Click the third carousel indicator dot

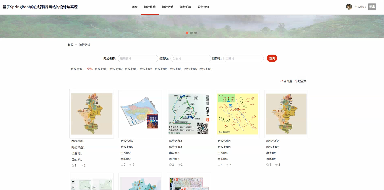pyautogui.click(x=196, y=33)
